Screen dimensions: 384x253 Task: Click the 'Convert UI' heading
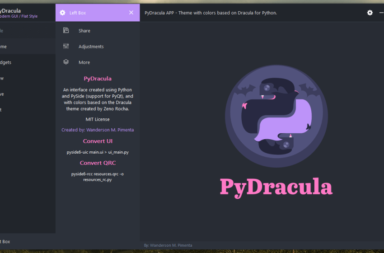coord(98,141)
